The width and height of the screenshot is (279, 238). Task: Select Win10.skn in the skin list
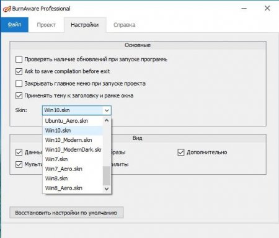pyautogui.click(x=73, y=130)
